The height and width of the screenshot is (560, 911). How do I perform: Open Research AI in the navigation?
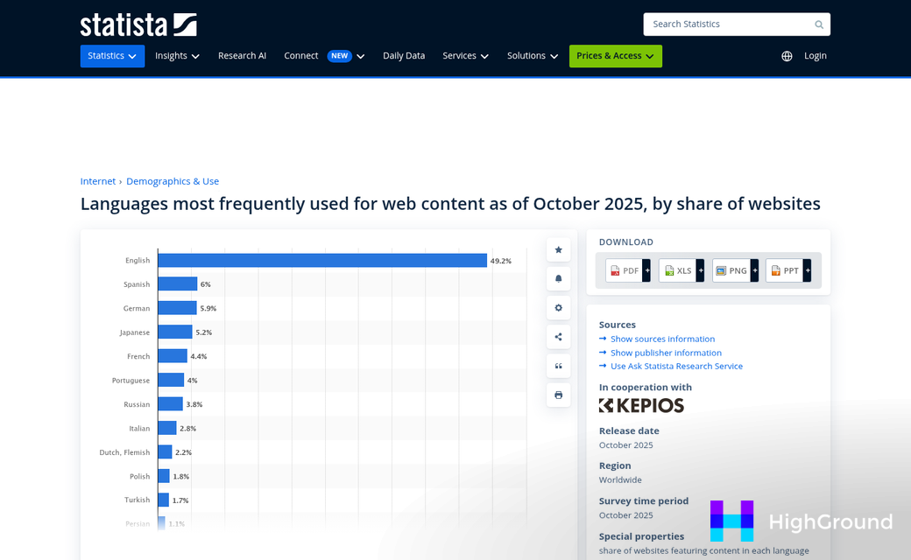pyautogui.click(x=242, y=56)
